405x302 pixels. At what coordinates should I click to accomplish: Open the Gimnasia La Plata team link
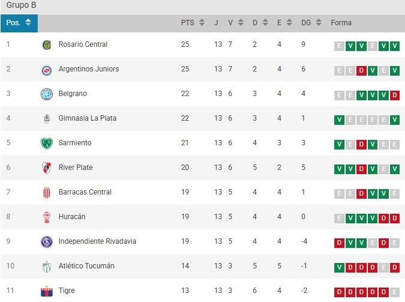[x=87, y=118]
